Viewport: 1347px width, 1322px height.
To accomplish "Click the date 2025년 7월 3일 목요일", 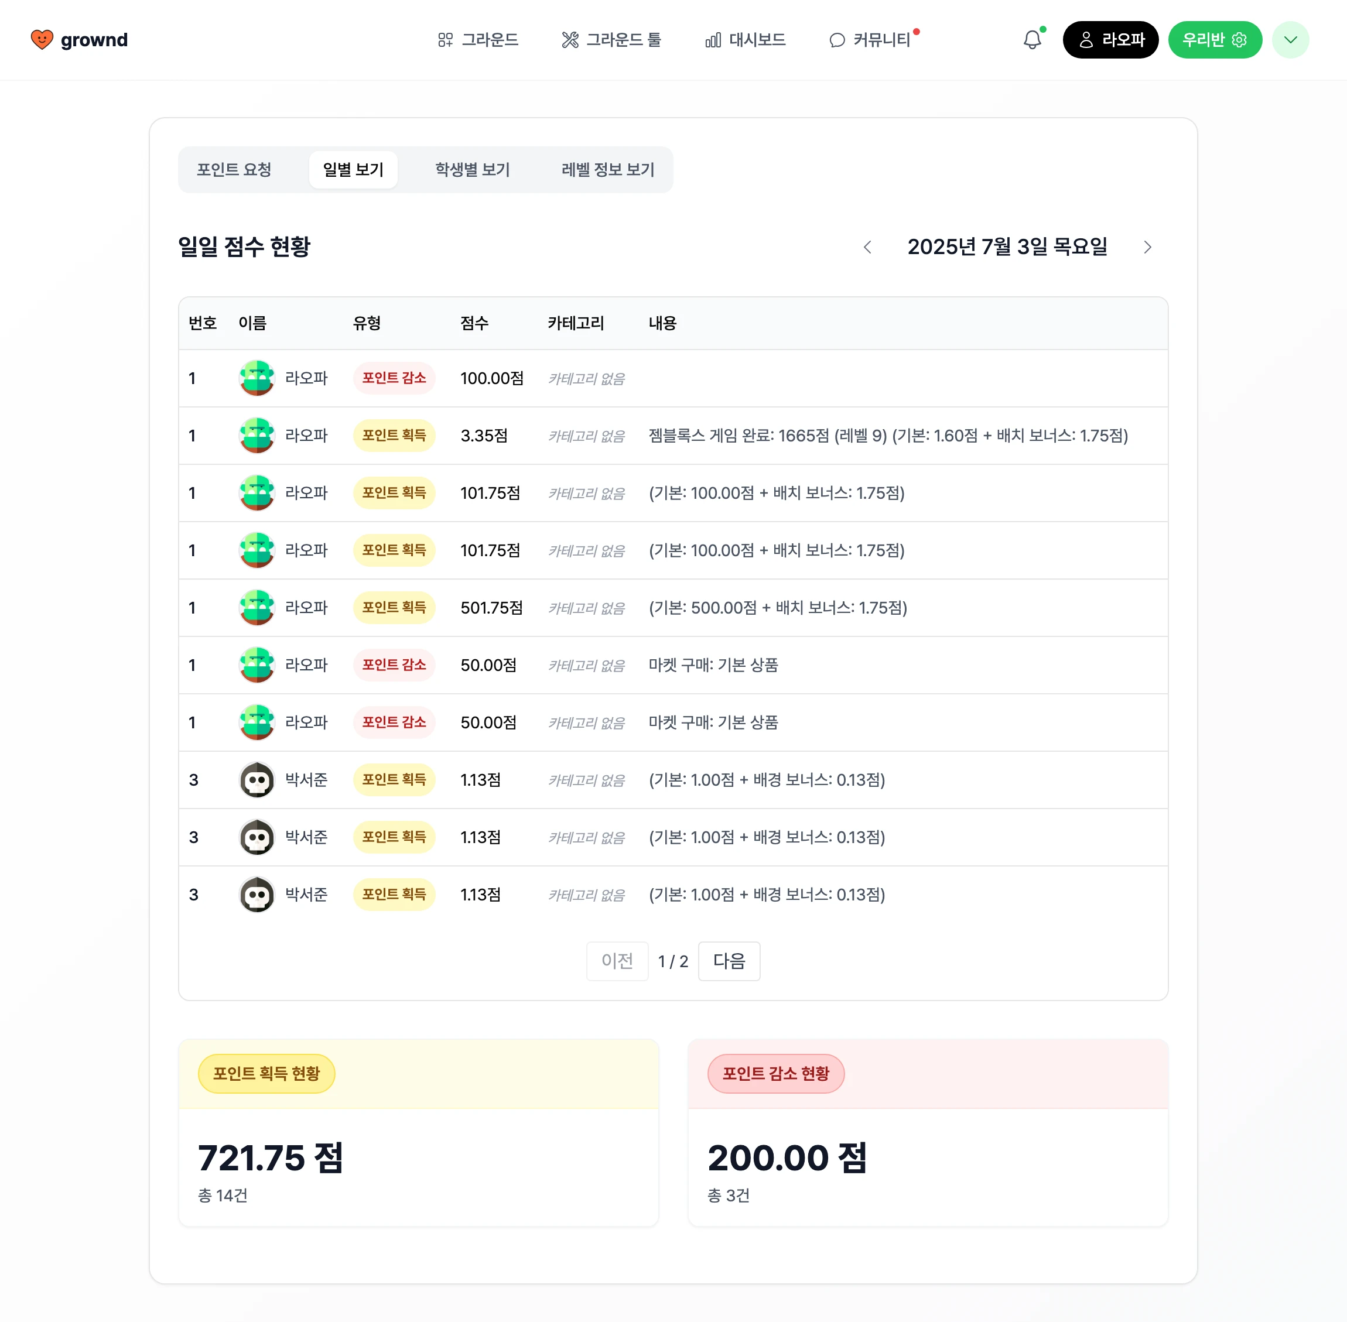I will tap(1007, 246).
